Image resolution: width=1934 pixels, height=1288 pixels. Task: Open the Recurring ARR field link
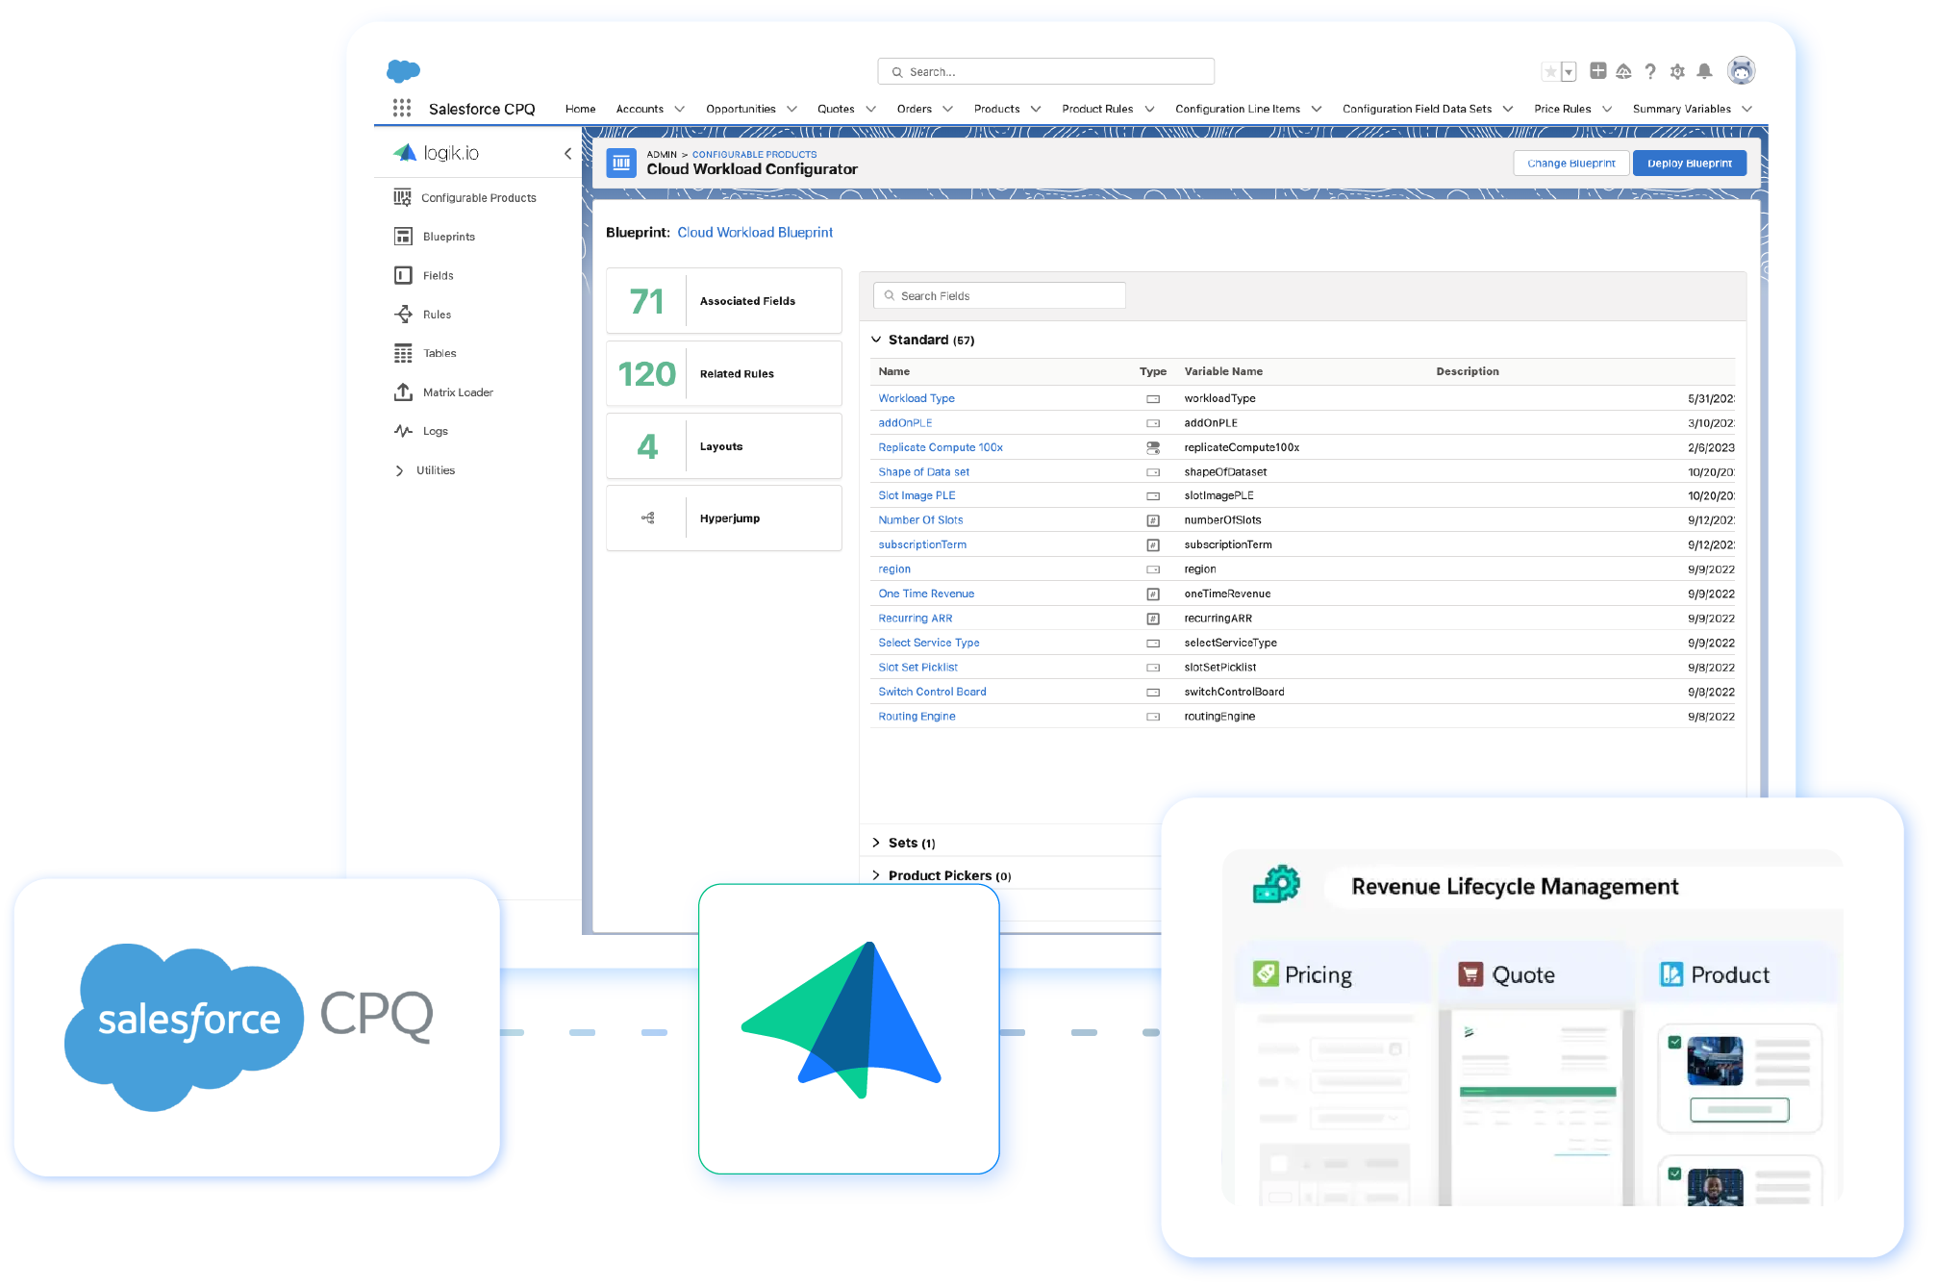pos(916,619)
